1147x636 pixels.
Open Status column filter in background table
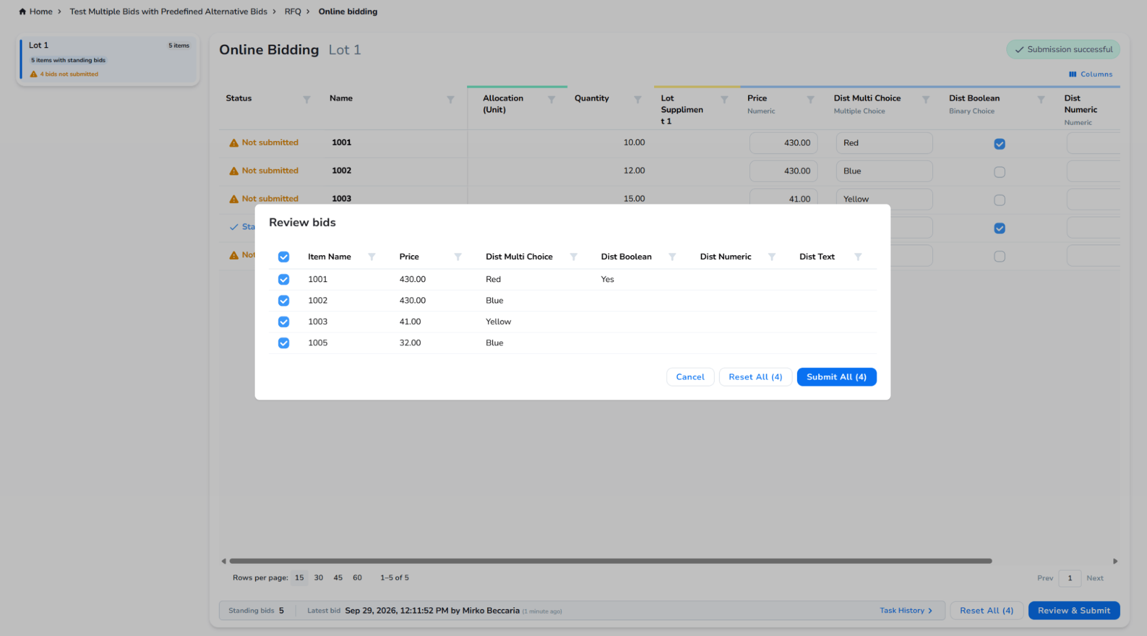coord(306,100)
